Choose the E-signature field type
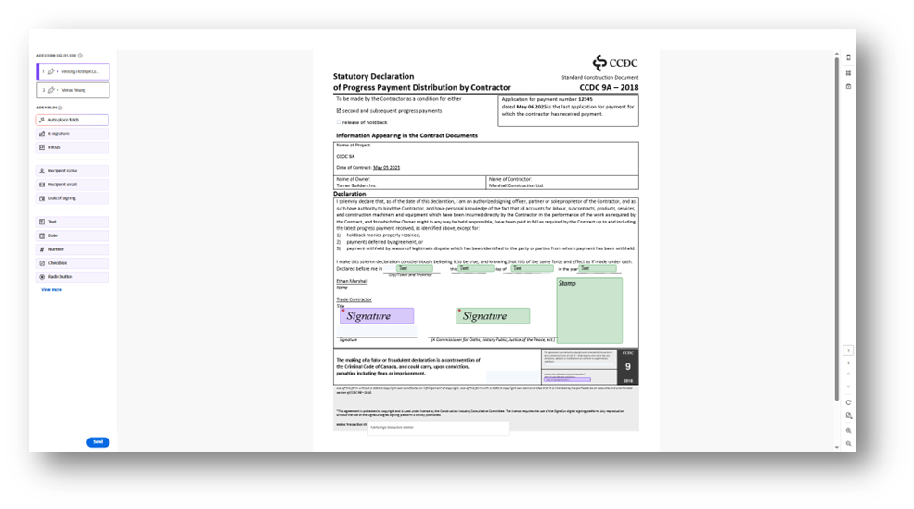914x509 pixels. 72,134
